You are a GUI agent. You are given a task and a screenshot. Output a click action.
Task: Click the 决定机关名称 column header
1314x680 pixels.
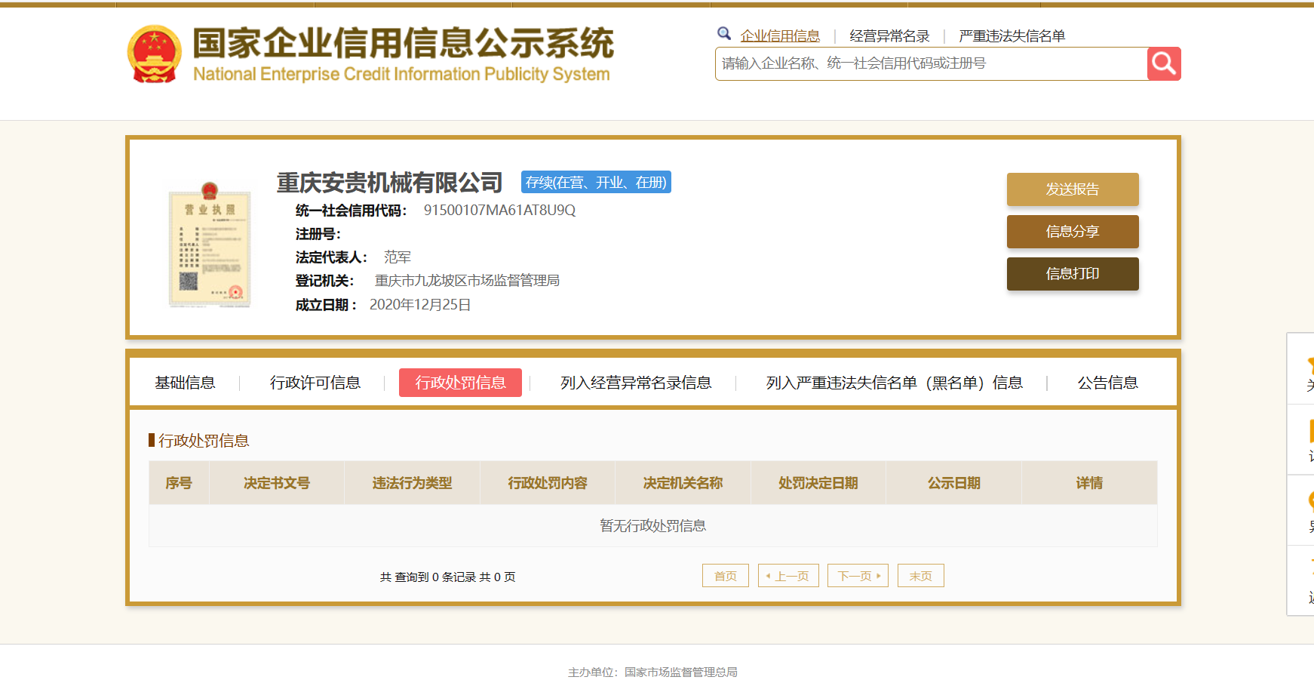[683, 483]
